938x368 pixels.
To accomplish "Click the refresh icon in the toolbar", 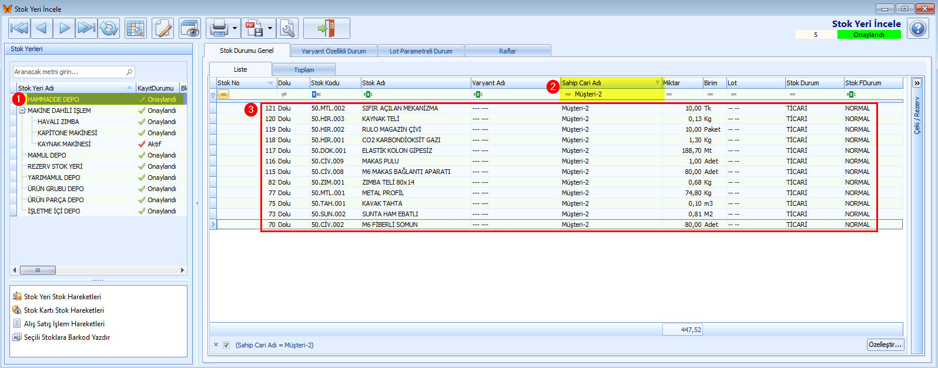I will (x=109, y=28).
